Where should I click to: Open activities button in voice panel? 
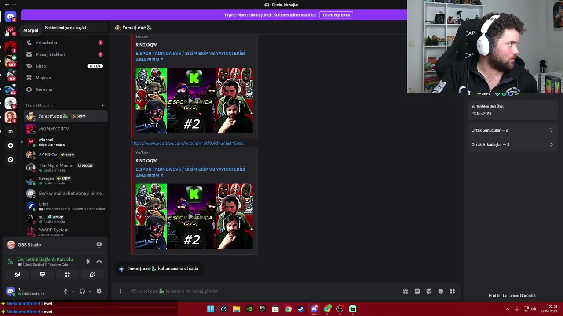point(67,274)
